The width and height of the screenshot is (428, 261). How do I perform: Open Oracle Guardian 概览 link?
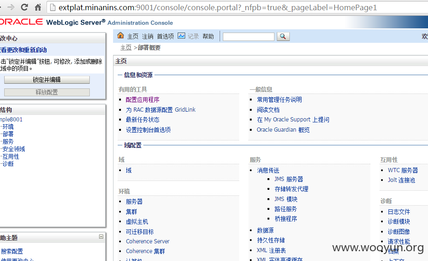click(x=283, y=130)
